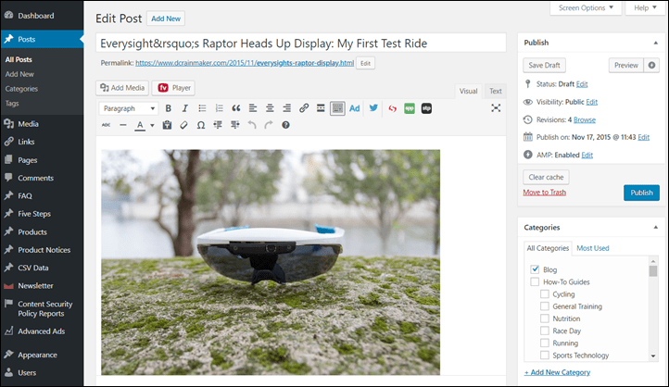Click the Twitter bird toolbar icon

pyautogui.click(x=373, y=108)
